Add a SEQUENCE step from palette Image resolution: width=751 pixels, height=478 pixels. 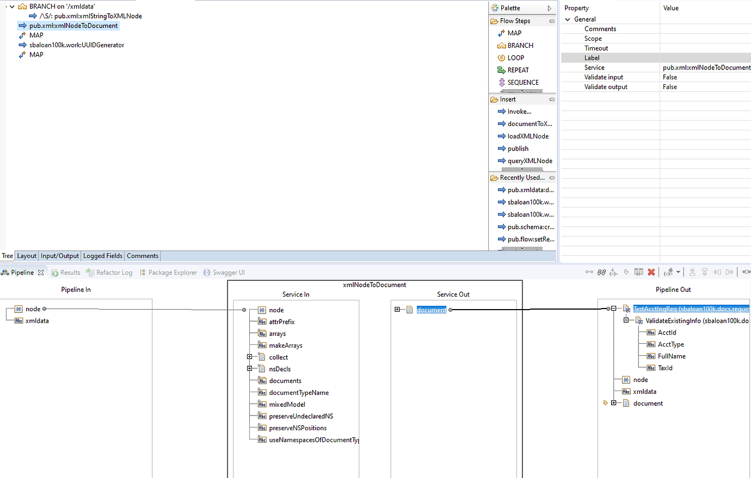click(x=523, y=83)
